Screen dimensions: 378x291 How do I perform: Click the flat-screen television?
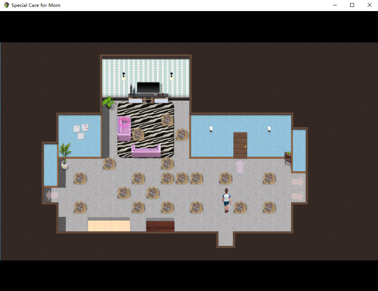pyautogui.click(x=148, y=87)
